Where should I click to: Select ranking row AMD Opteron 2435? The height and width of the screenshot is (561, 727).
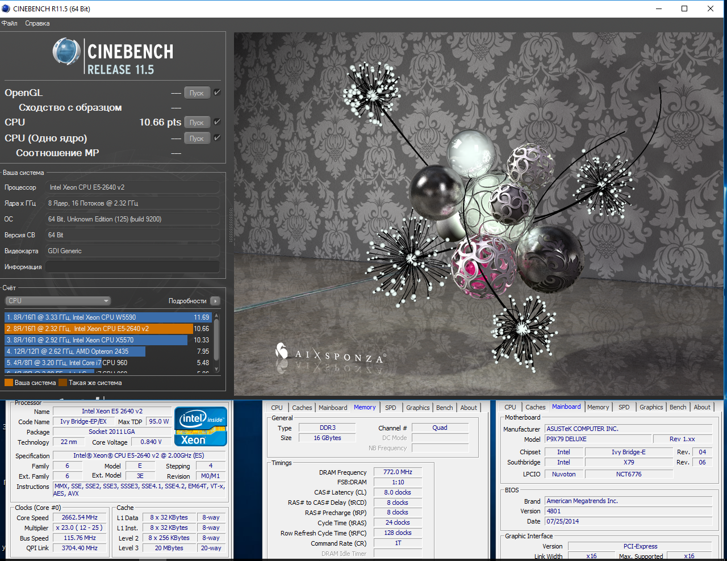(x=108, y=351)
